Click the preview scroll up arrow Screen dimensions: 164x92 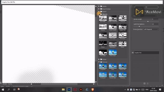[96, 6]
